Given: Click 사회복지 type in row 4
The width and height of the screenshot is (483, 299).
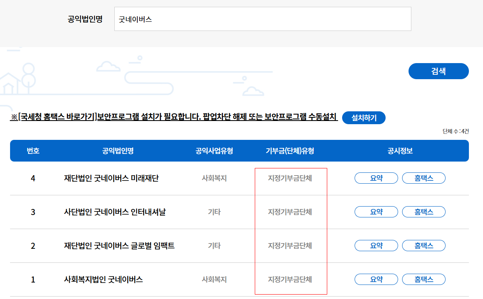Looking at the screenshot, I should [x=214, y=178].
